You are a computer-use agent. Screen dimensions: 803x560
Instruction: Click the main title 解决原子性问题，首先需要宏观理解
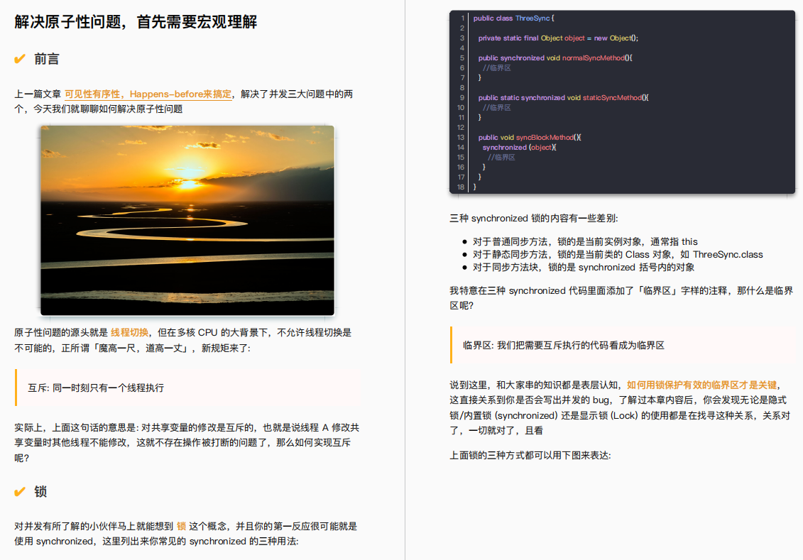tap(136, 22)
